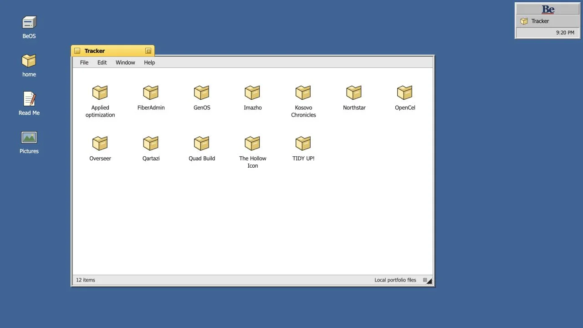Viewport: 583px width, 328px height.
Task: Click the '12 items' status text
Action: point(86,280)
